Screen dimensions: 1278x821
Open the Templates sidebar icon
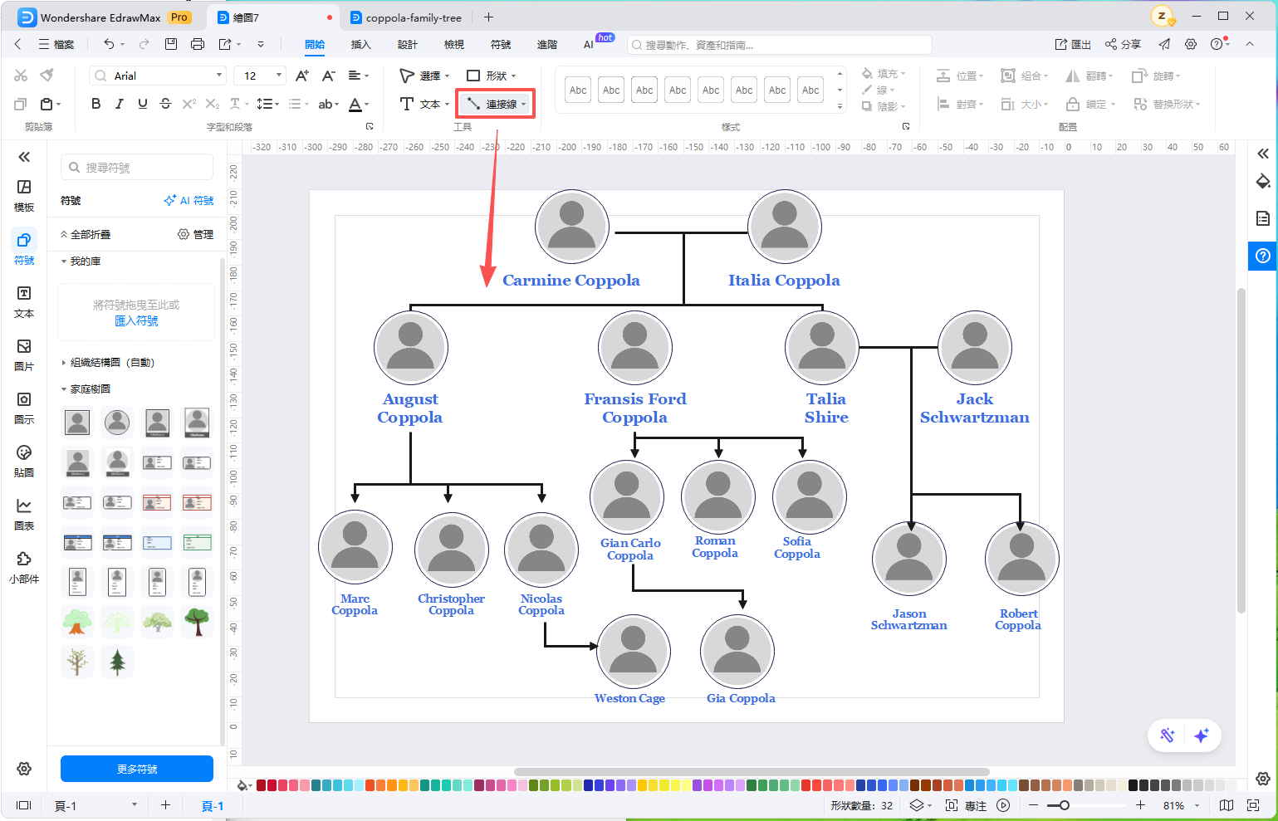click(24, 195)
